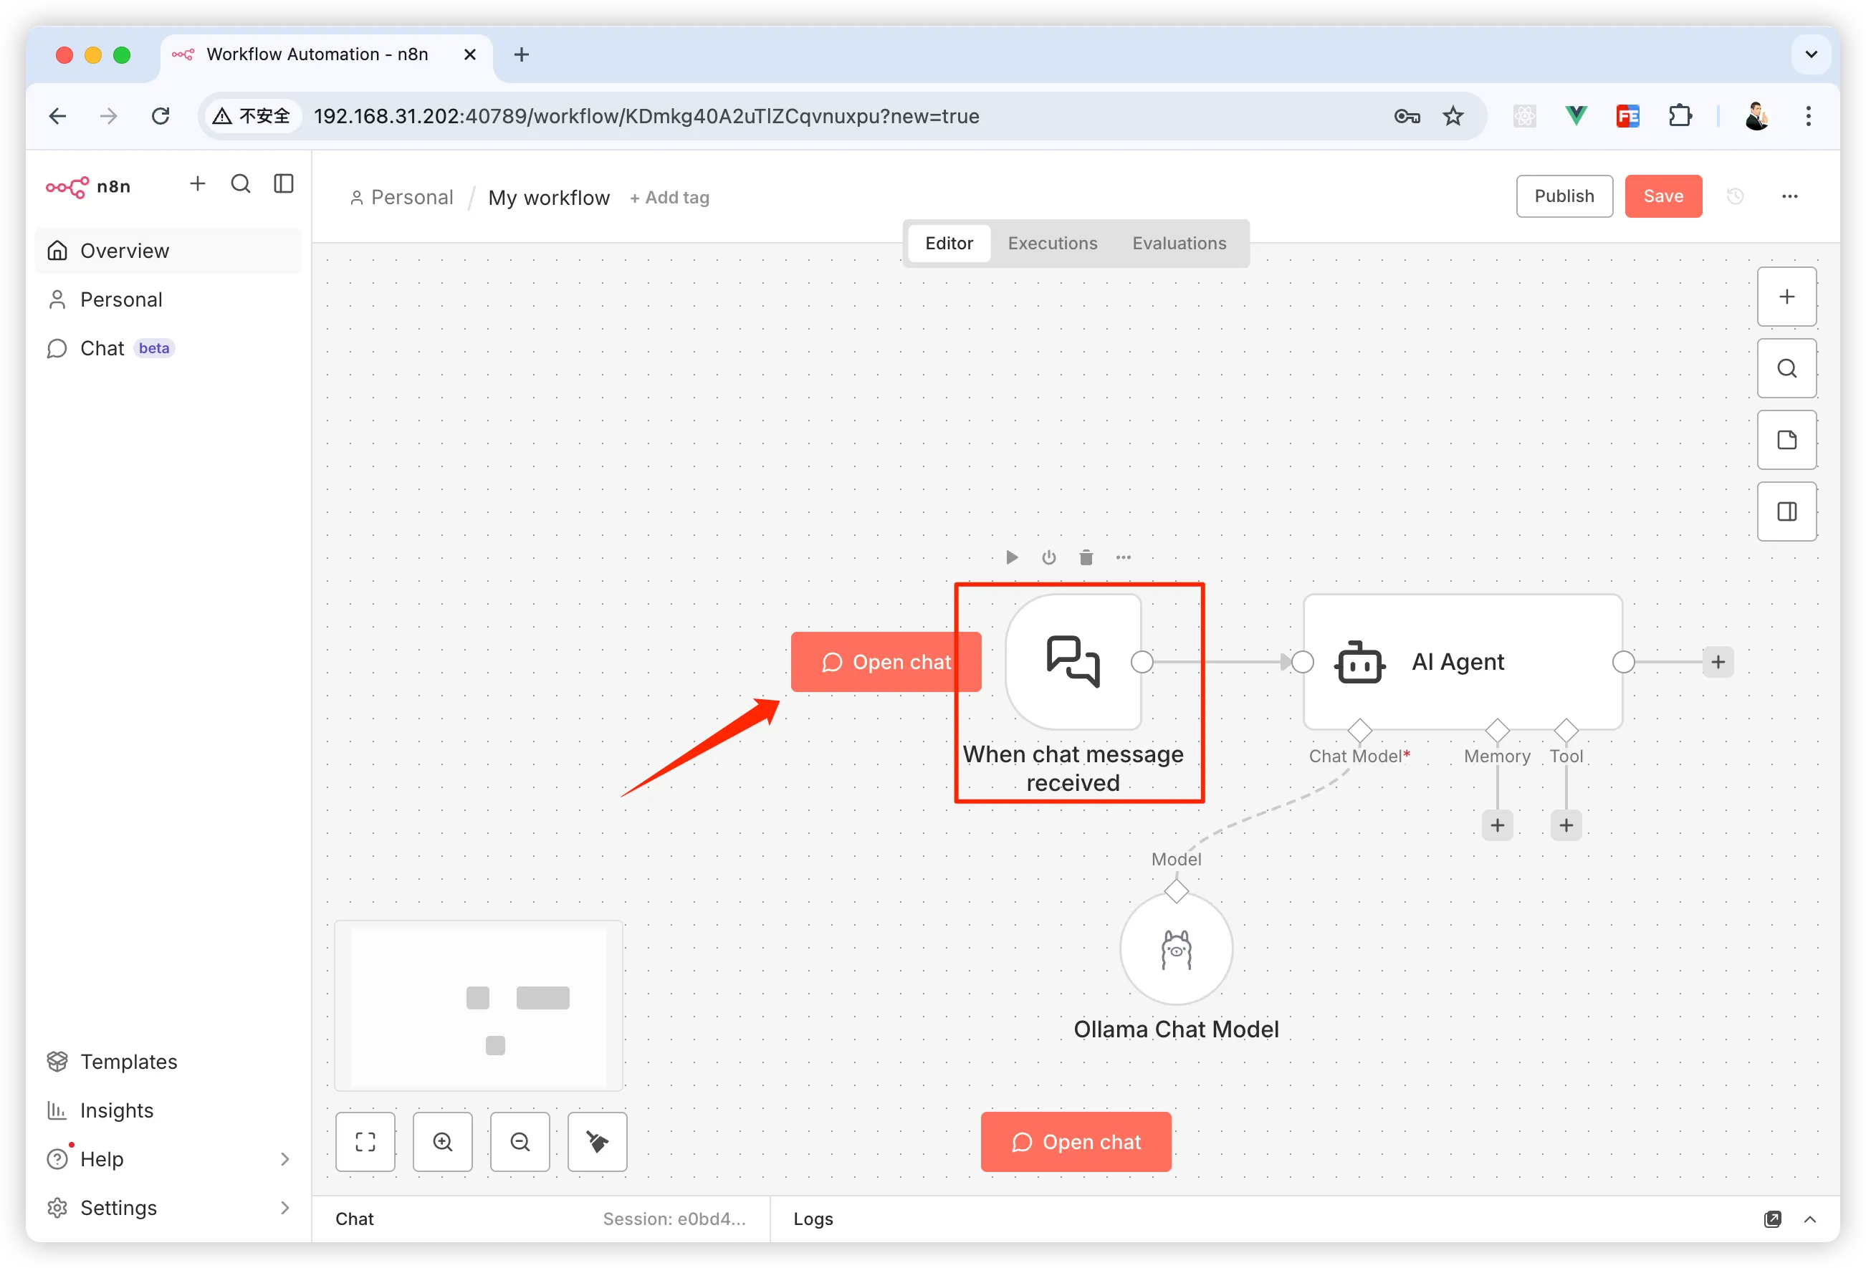Open the browser Extensions puzzle icon
Image resolution: width=1866 pixels, height=1268 pixels.
click(1680, 116)
